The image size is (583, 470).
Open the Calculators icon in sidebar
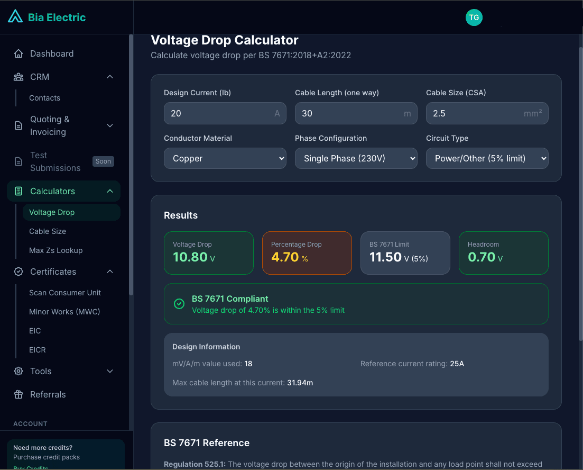point(20,191)
